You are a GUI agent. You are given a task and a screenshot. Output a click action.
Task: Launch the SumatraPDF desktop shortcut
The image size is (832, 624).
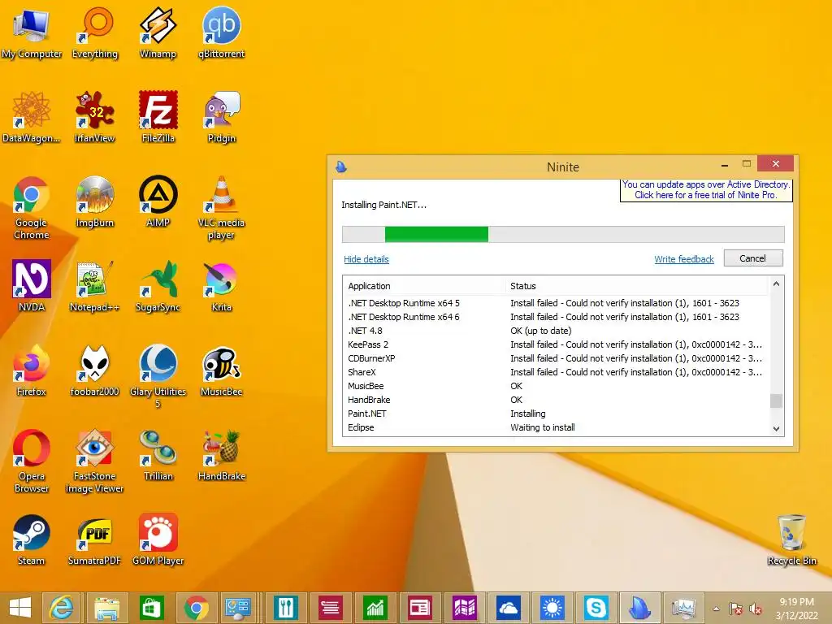[x=95, y=539]
